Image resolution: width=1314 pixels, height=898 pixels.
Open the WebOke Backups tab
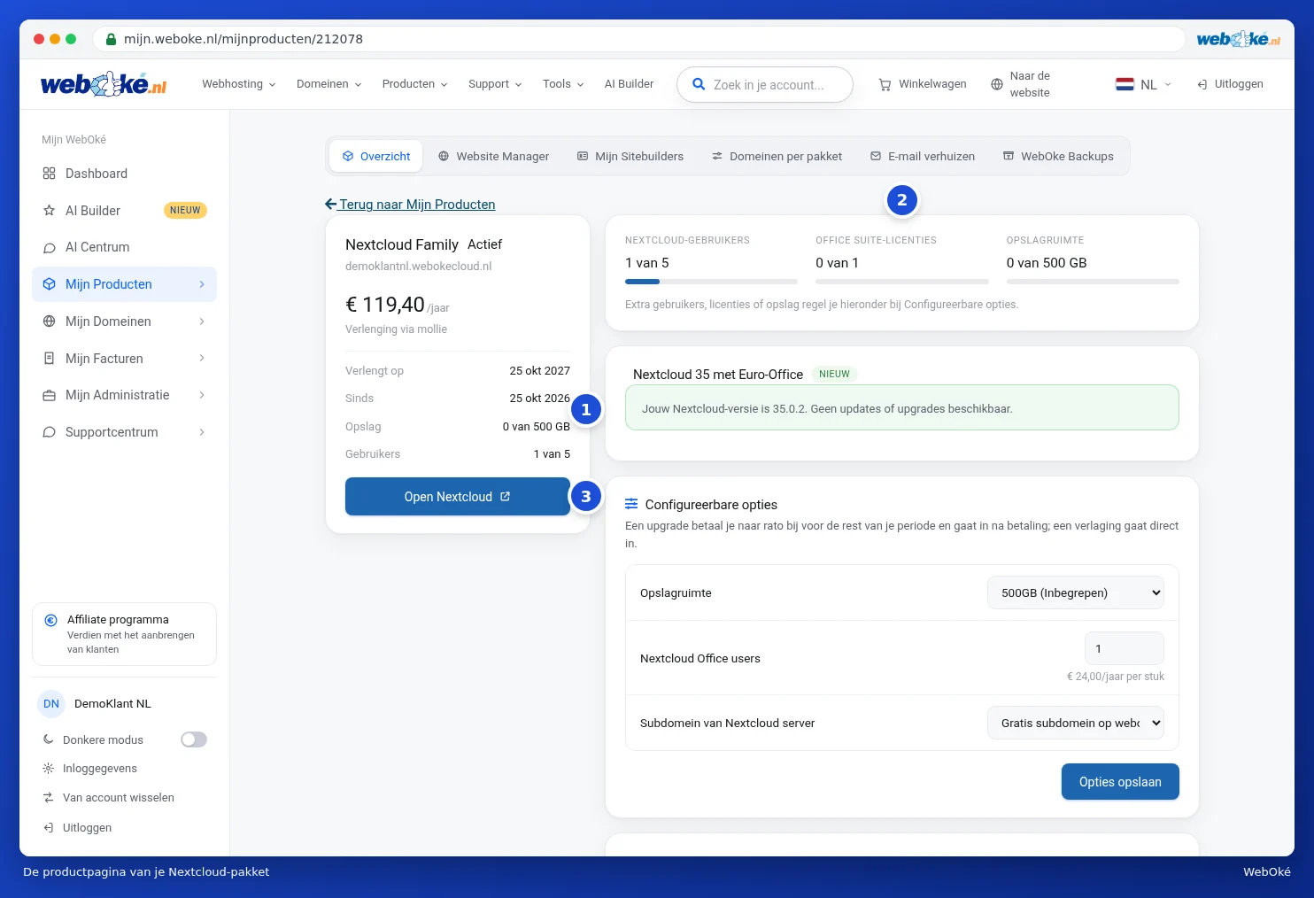[1058, 156]
